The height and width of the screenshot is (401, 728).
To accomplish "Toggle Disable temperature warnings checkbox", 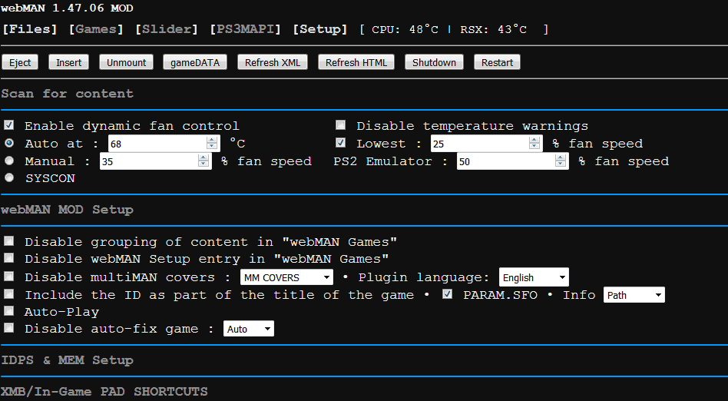I will coord(341,125).
